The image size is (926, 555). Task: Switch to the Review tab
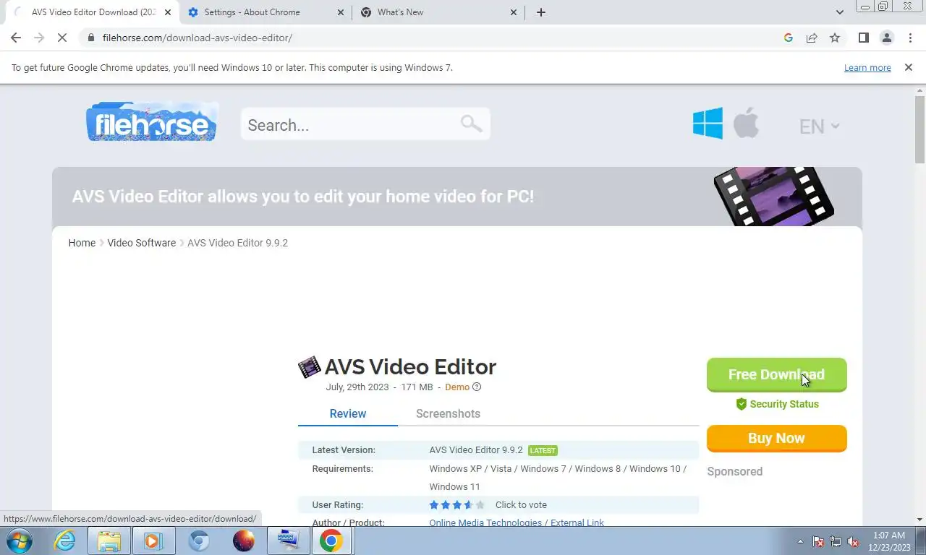[348, 413]
